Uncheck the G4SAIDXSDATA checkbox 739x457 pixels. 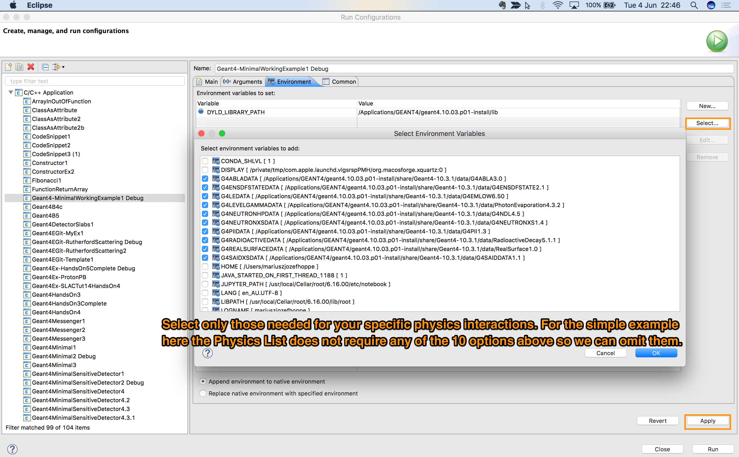205,258
